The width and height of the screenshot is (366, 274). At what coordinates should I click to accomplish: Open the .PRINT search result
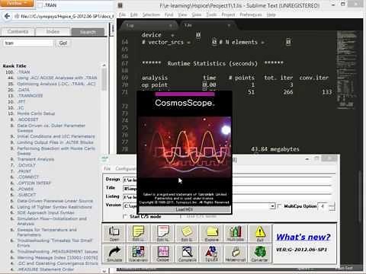pos(24,171)
